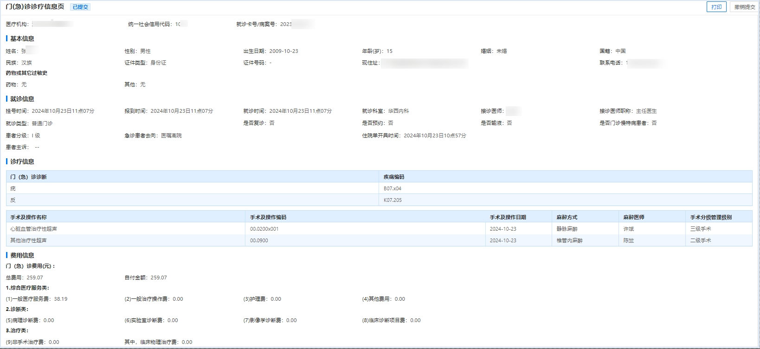
Task: Select the birth date 2009-10-23
Action: [x=283, y=51]
